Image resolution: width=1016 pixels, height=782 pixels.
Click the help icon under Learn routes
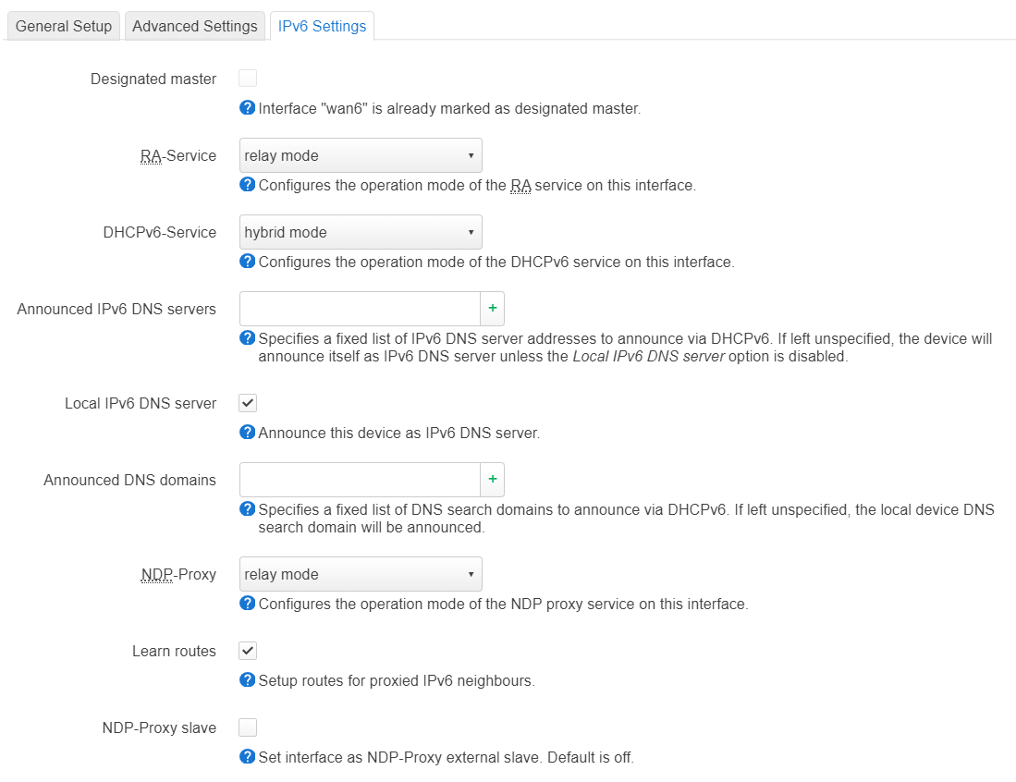click(x=247, y=680)
